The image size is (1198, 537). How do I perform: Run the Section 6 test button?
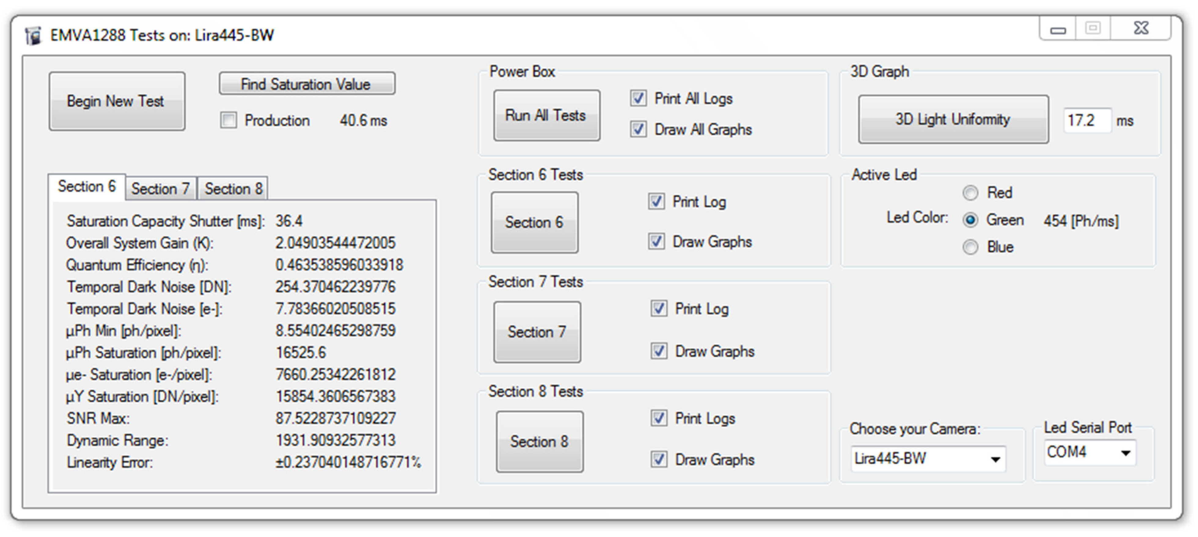[x=534, y=222]
